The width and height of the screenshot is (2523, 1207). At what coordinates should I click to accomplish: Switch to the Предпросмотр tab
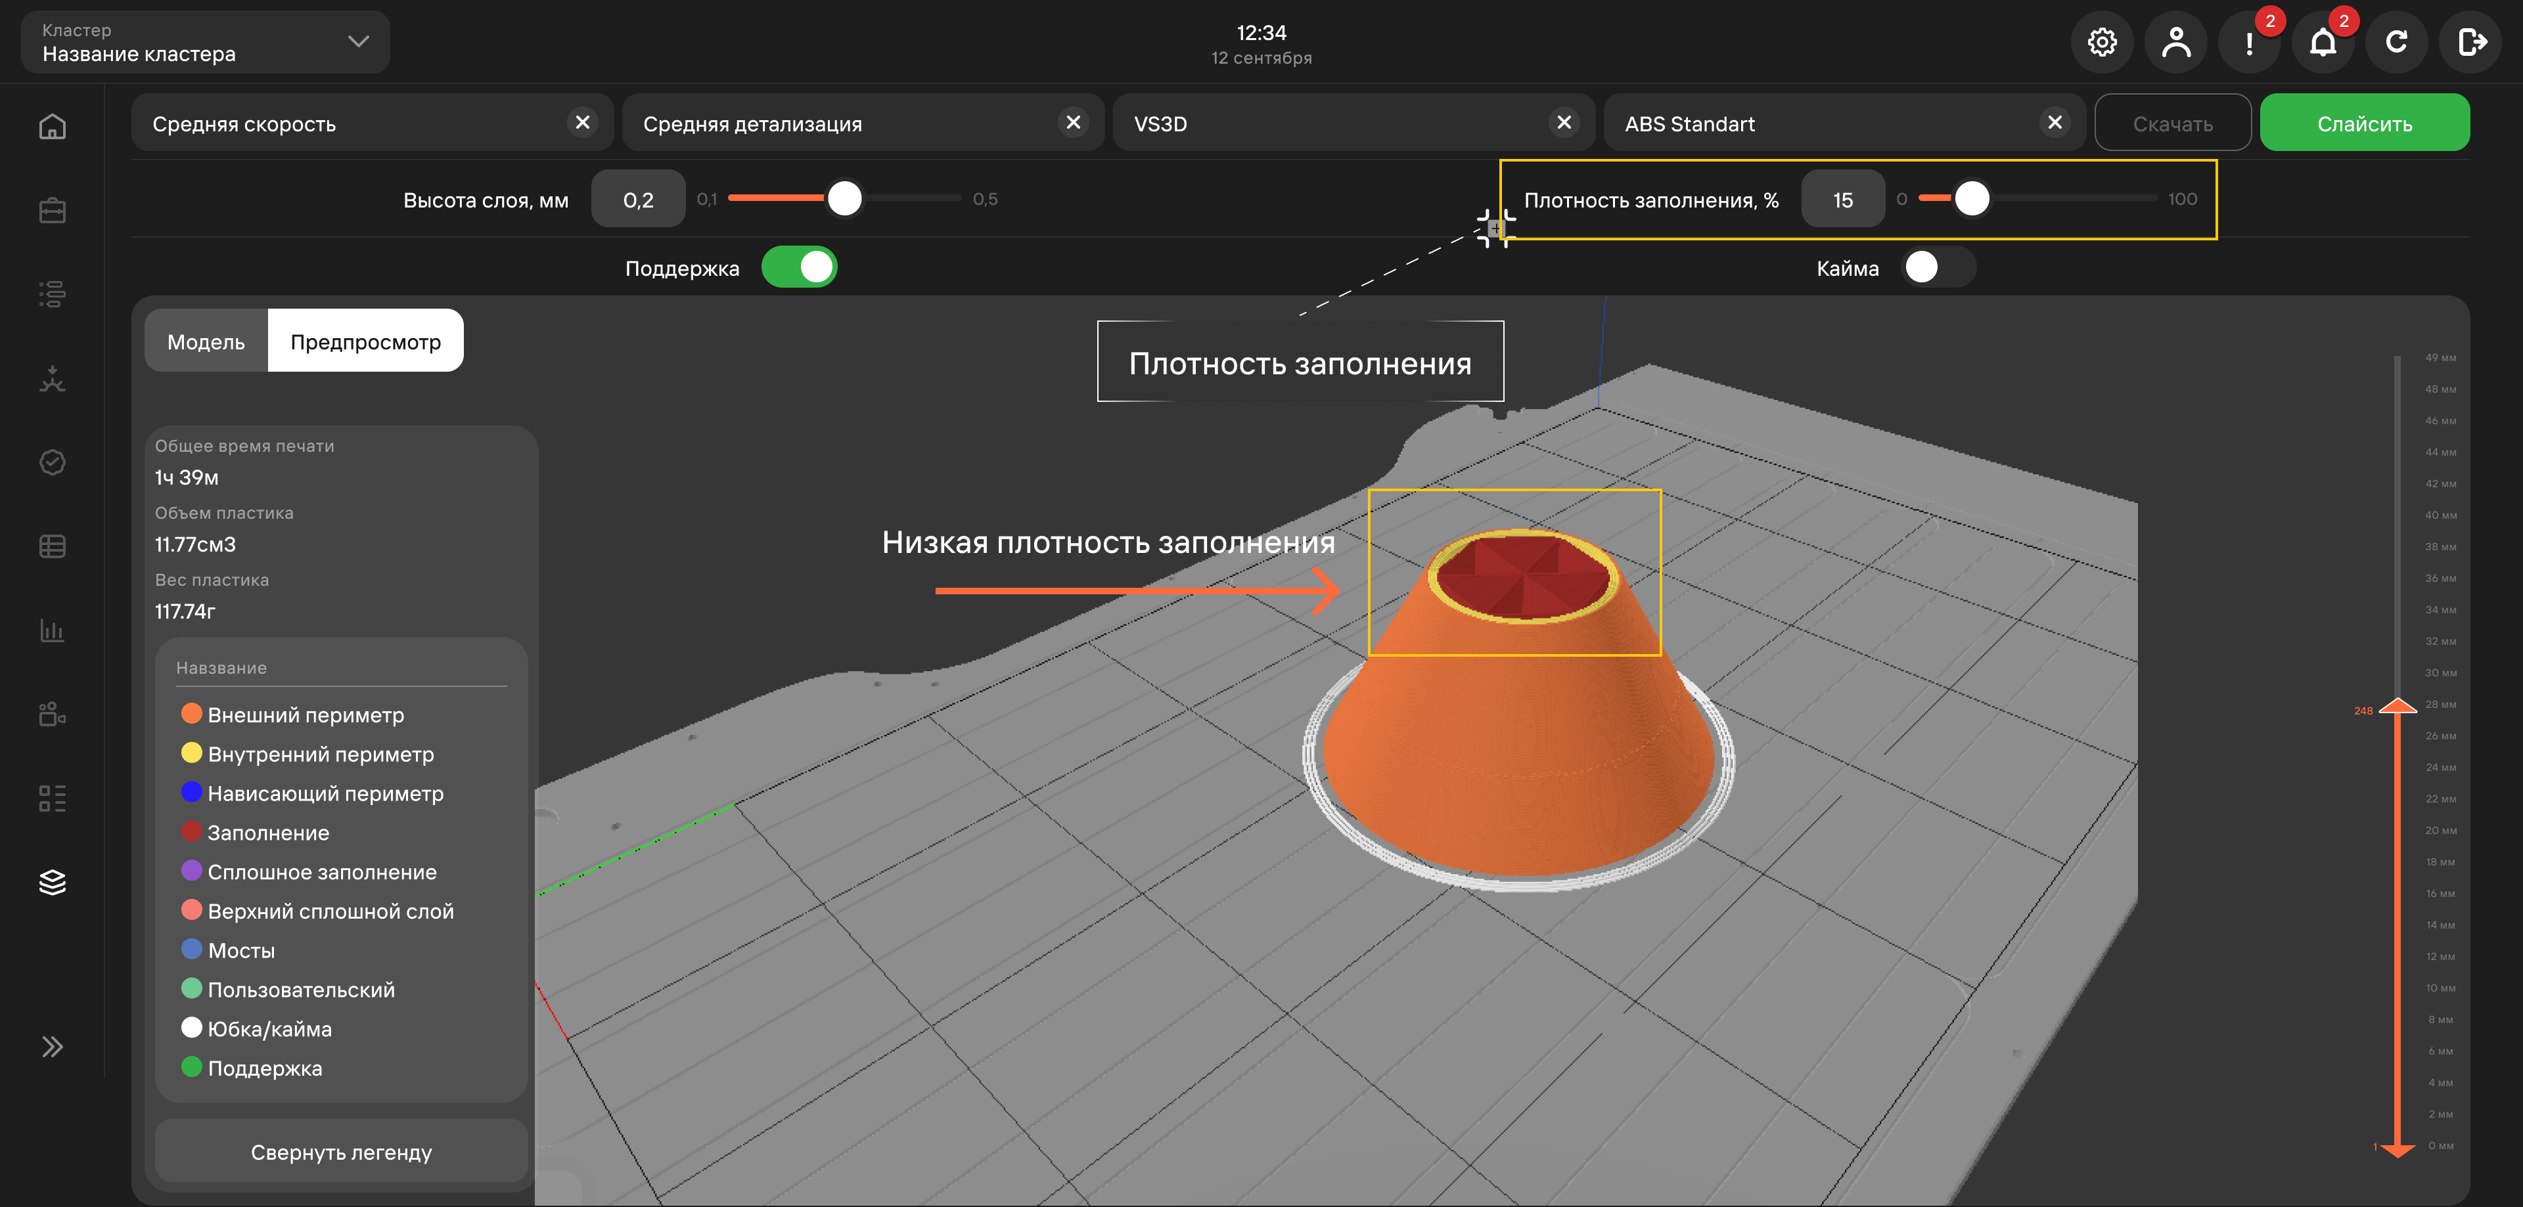365,341
